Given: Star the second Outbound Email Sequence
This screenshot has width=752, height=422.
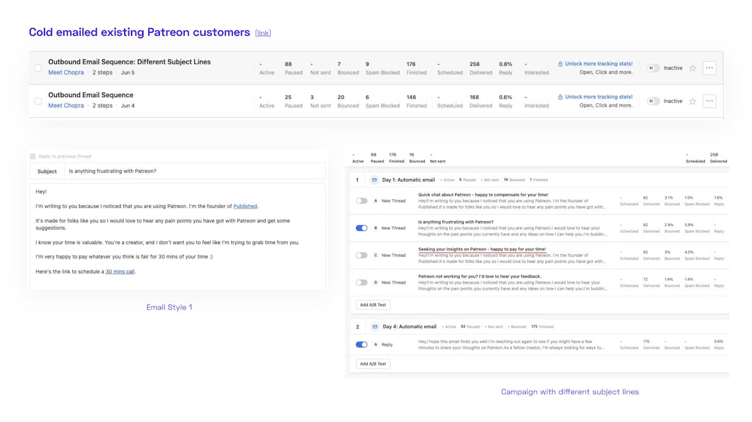Looking at the screenshot, I should tap(692, 101).
